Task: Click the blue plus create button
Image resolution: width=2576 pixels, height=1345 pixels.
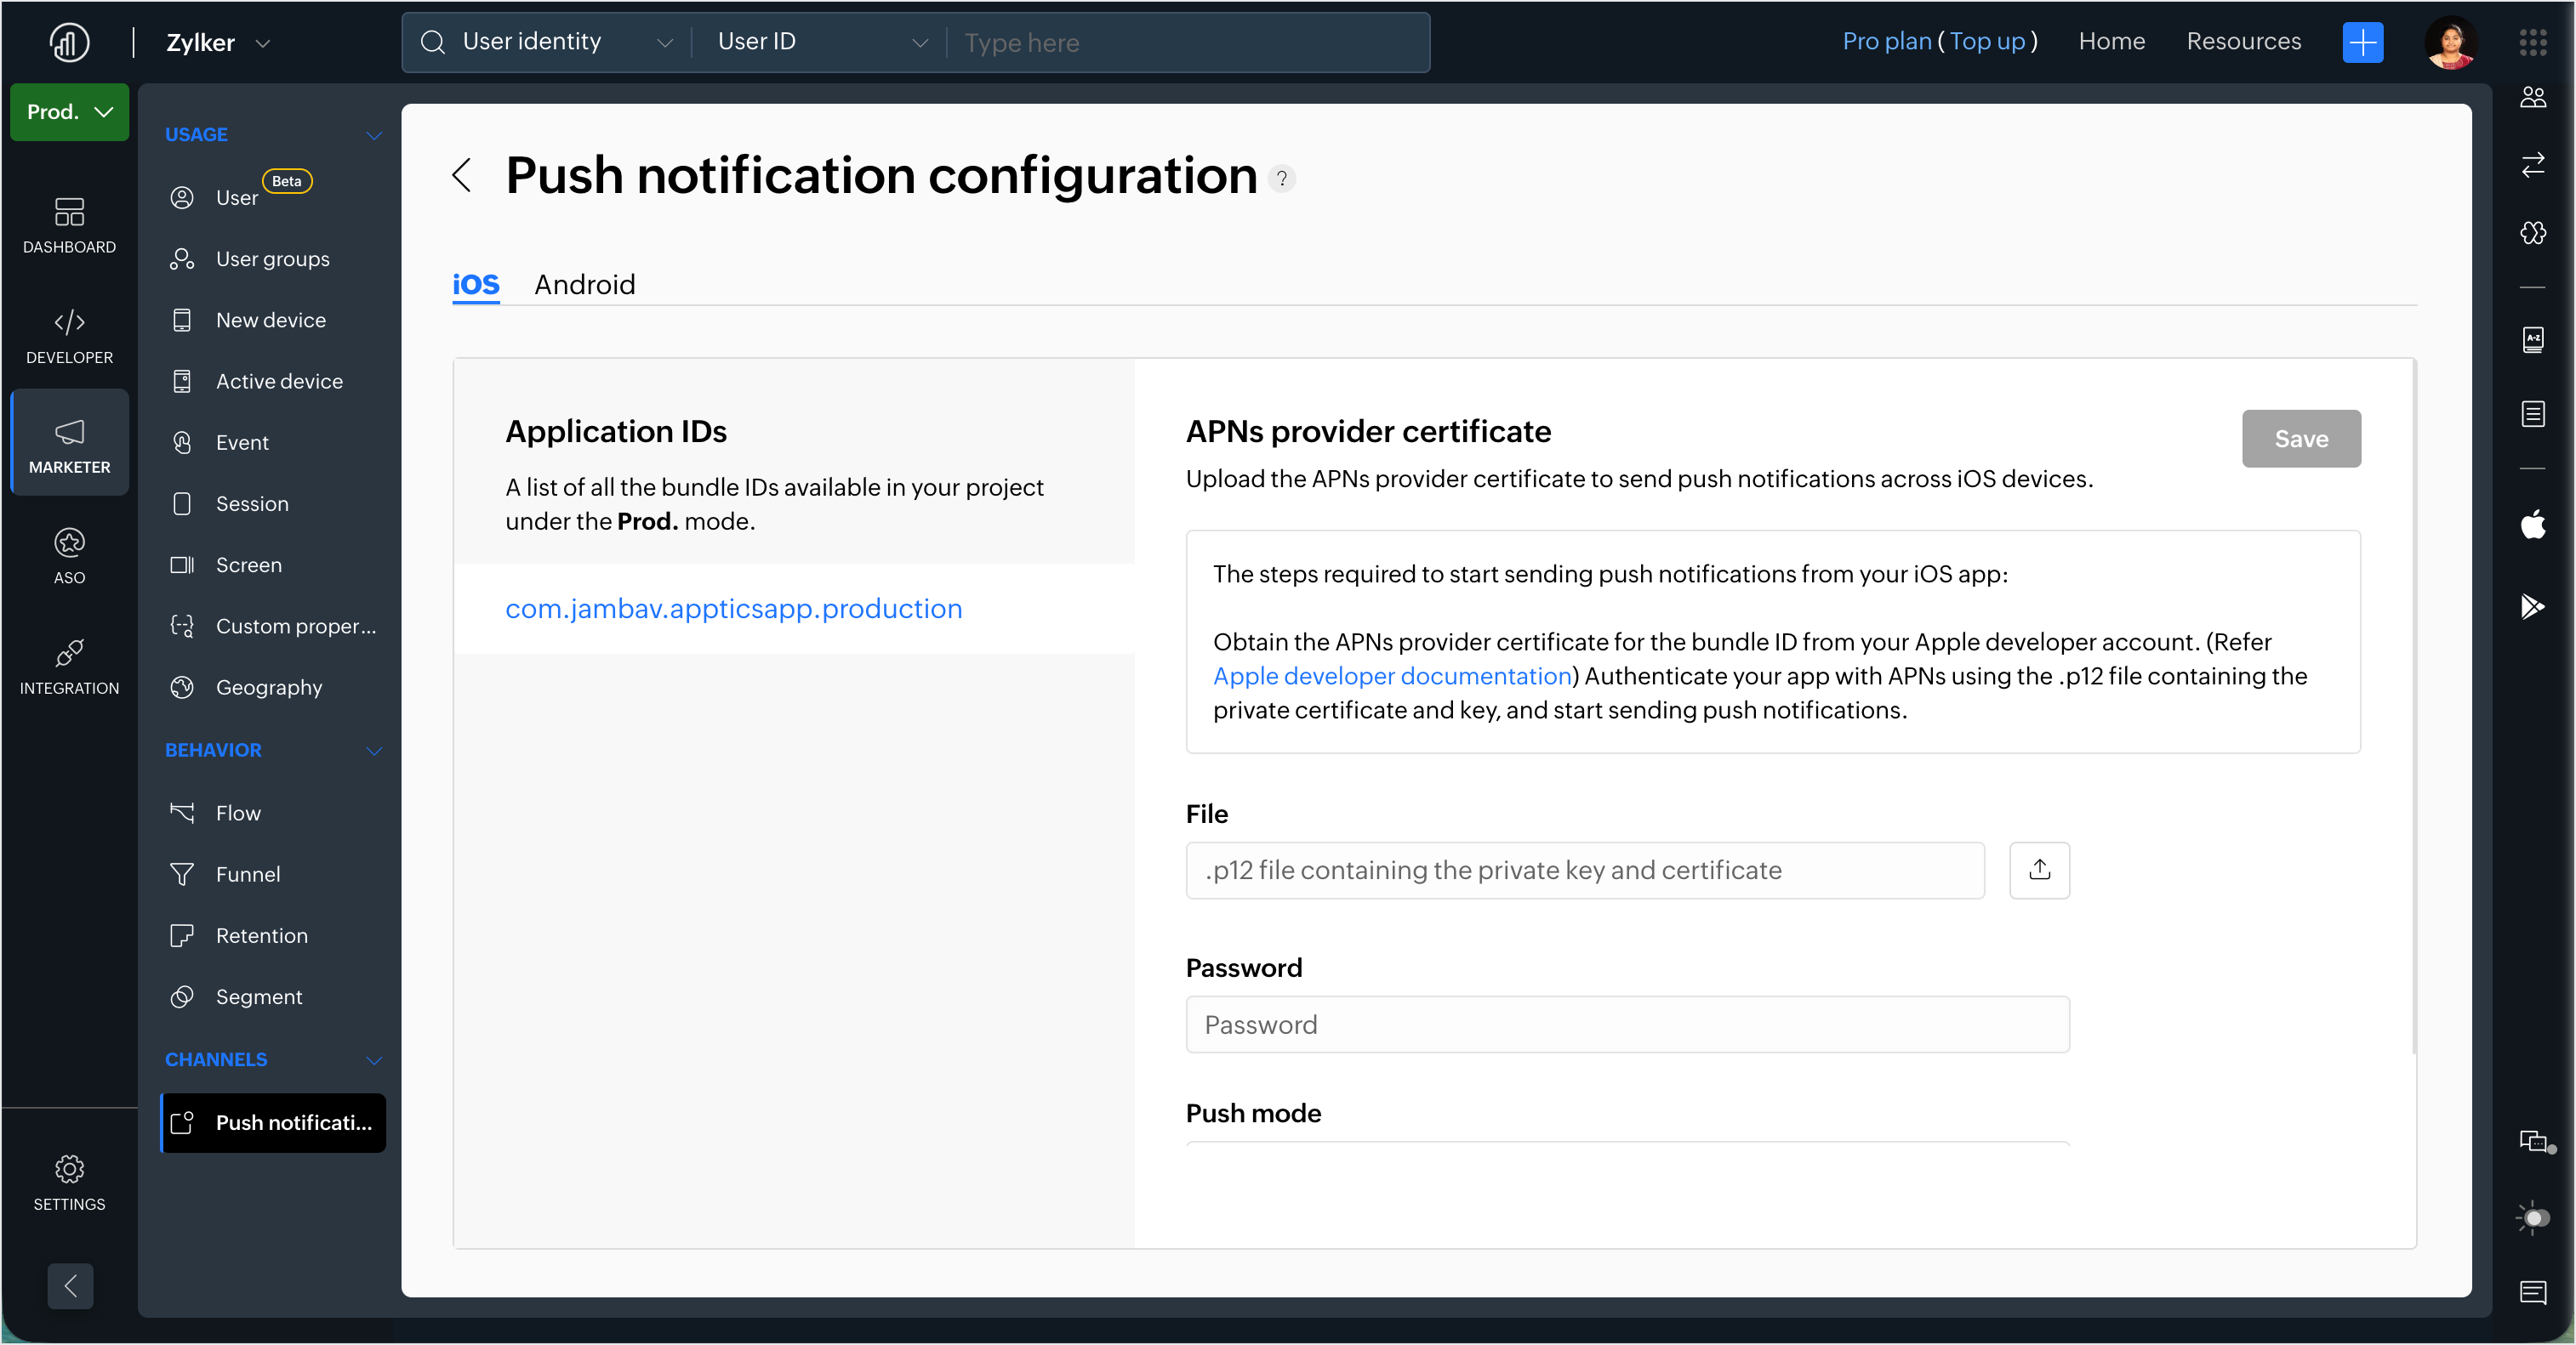Action: (x=2362, y=42)
